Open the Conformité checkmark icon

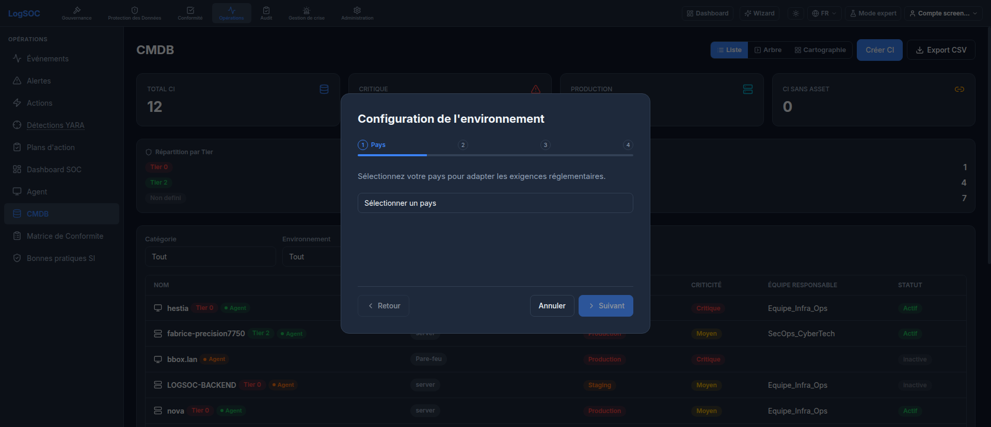click(x=190, y=10)
